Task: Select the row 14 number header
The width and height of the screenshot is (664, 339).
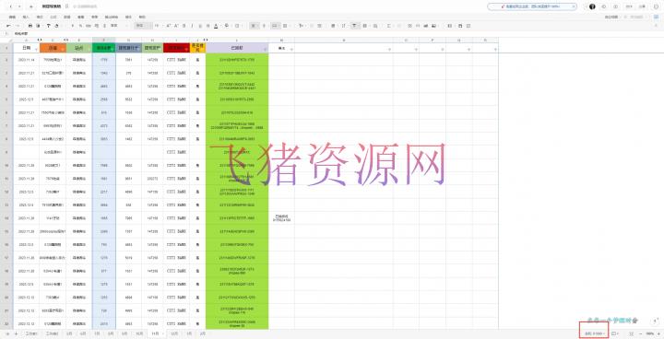Action: 6,218
